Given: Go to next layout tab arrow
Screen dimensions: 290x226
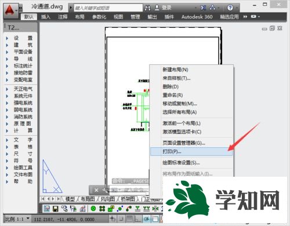Looking at the screenshot, I should pos(53,199).
